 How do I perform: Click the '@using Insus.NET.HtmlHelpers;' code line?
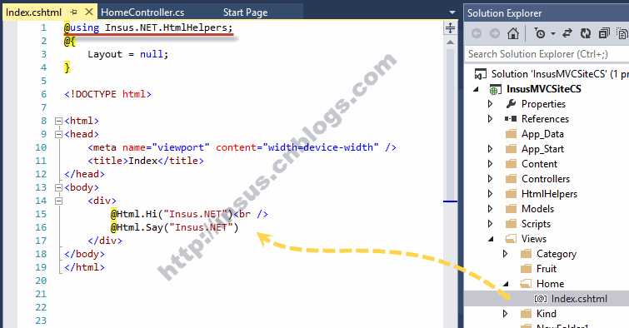coord(148,27)
